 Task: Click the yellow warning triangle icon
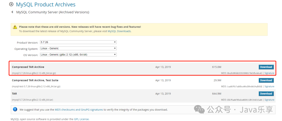click(15, 27)
